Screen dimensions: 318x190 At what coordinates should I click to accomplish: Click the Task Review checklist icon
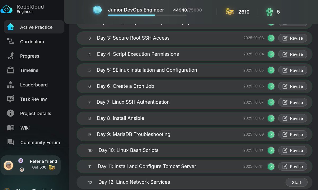point(10,99)
